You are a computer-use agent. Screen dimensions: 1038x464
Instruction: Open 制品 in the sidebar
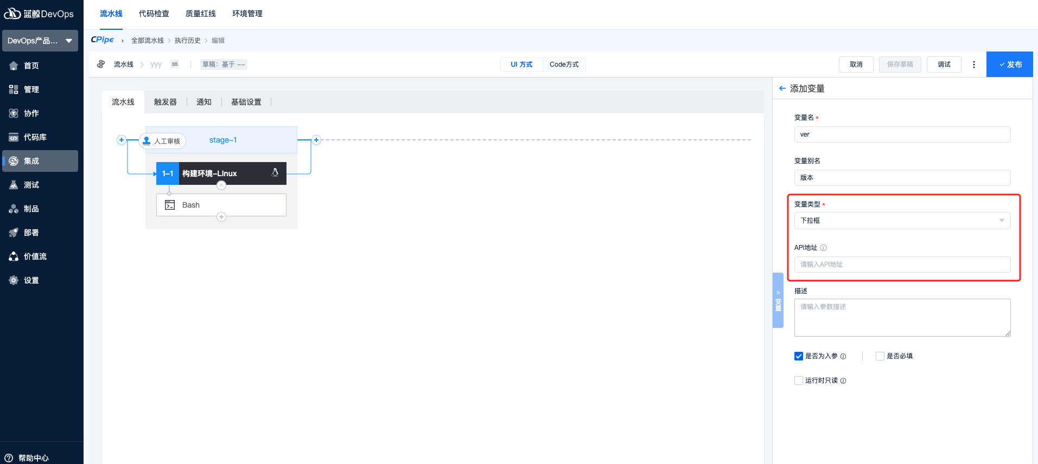pos(40,209)
